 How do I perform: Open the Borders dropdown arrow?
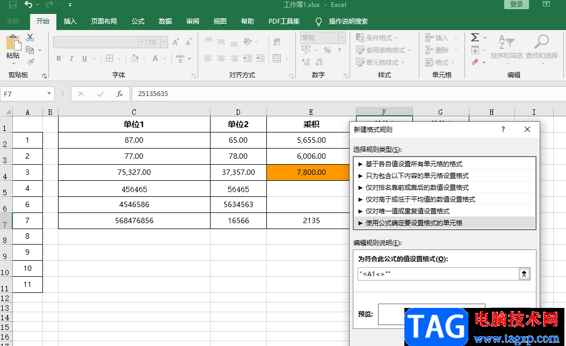(119, 58)
